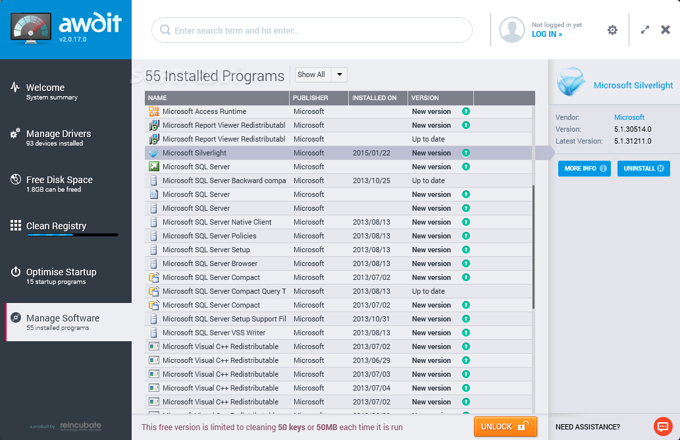
Task: Click the 2015/01/22 install date cell
Action: coord(371,153)
